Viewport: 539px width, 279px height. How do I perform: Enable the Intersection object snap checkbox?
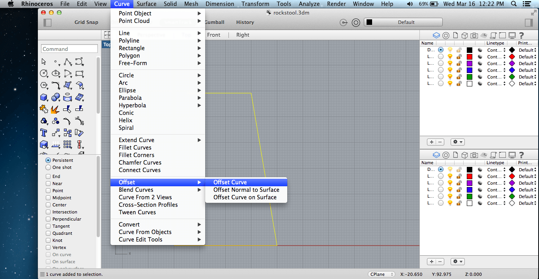(x=48, y=212)
